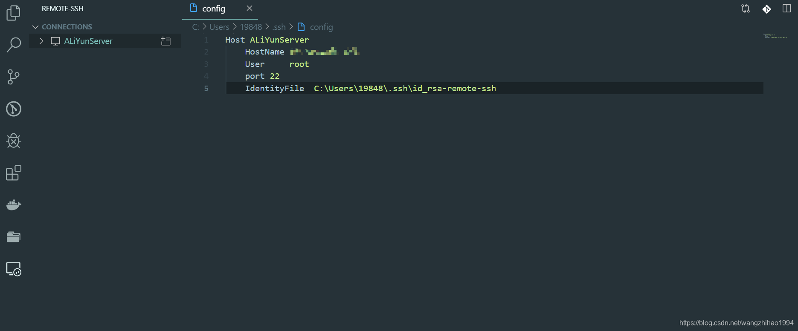Image resolution: width=798 pixels, height=331 pixels.
Task: Open the Extensions view icon
Action: click(x=14, y=173)
